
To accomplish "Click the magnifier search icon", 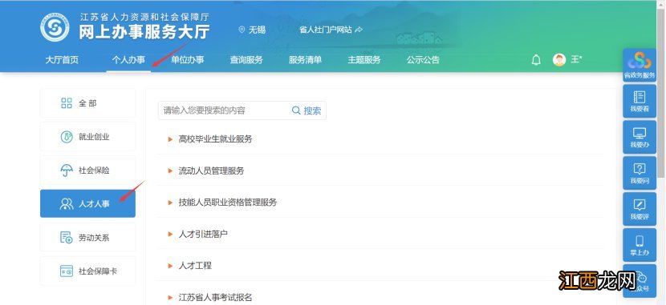I will (x=296, y=110).
